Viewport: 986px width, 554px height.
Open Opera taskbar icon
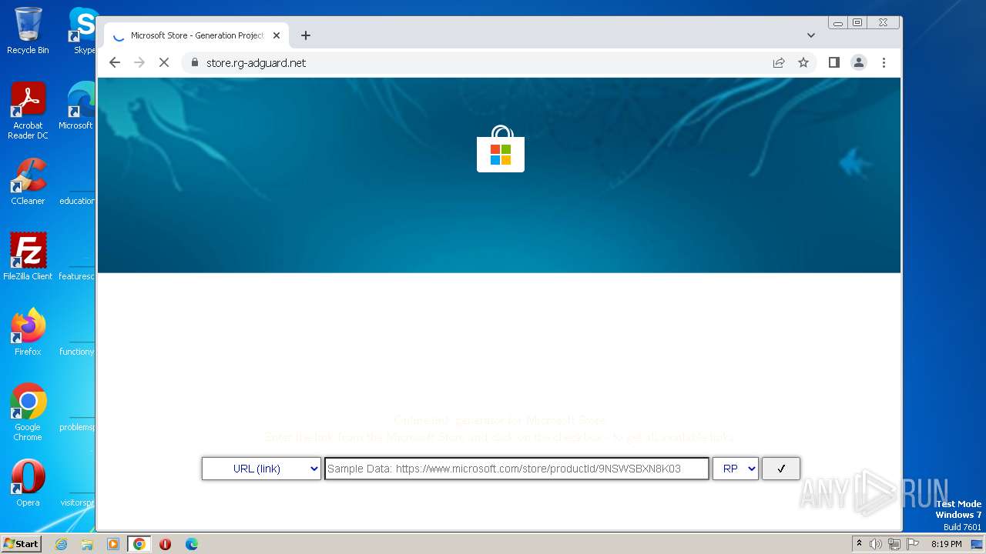click(165, 544)
